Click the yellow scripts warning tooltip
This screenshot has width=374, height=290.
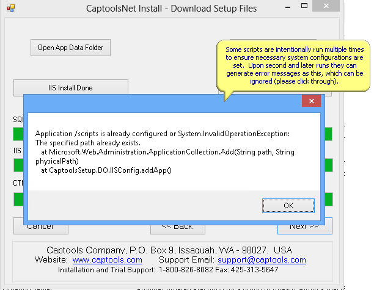(295, 65)
